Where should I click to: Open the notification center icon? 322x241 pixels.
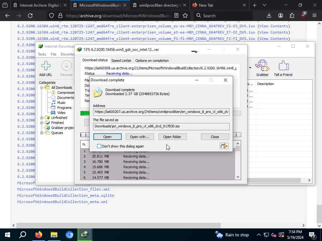click(312, 235)
